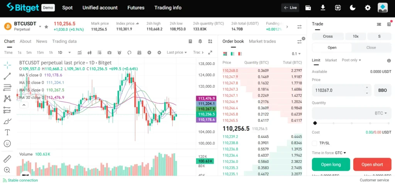Open the language globe icon

click(x=338, y=8)
